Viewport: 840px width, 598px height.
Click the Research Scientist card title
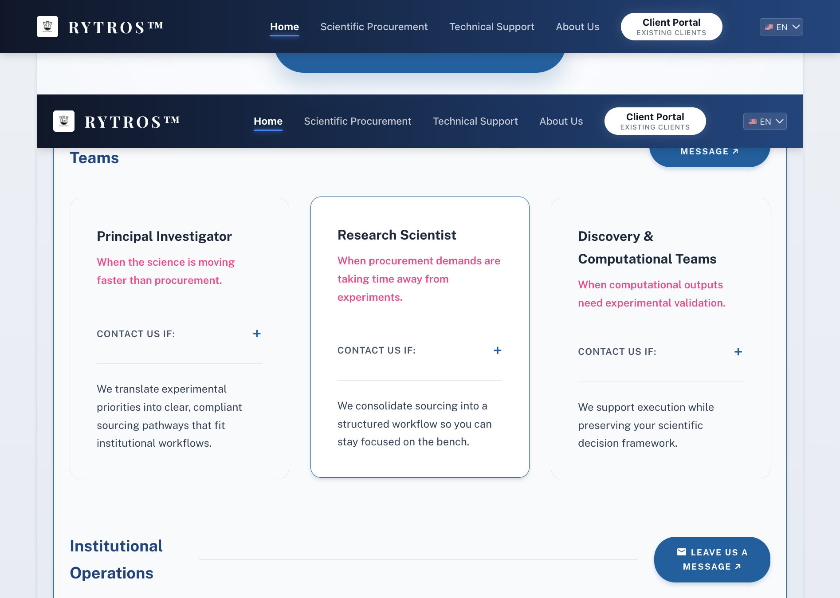point(396,235)
